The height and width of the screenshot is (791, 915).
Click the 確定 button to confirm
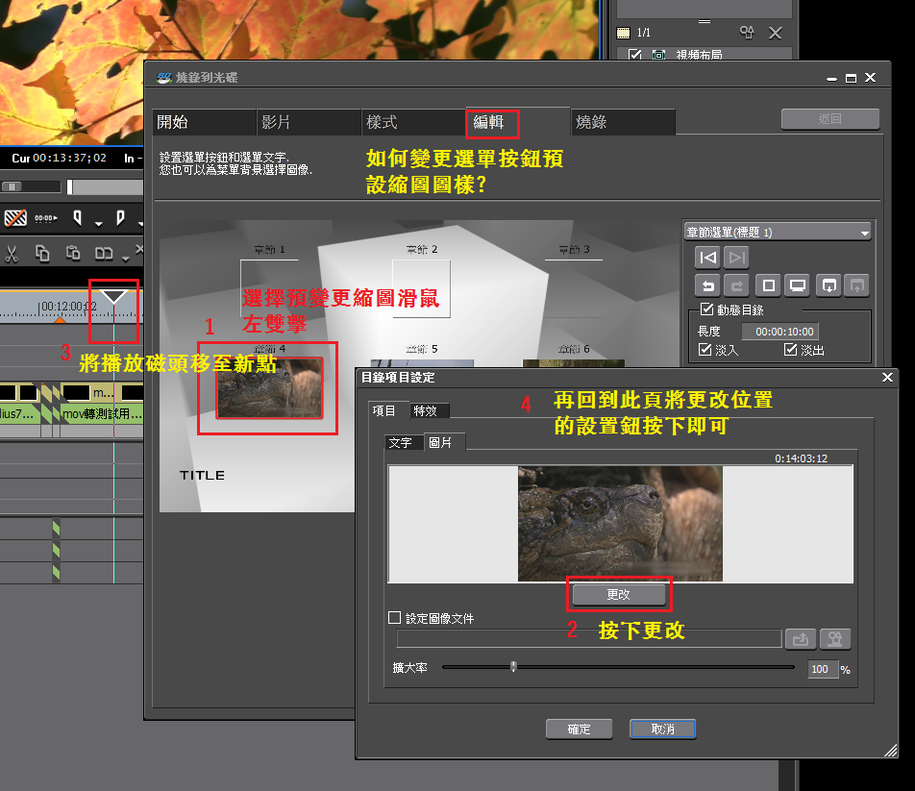pyautogui.click(x=579, y=729)
